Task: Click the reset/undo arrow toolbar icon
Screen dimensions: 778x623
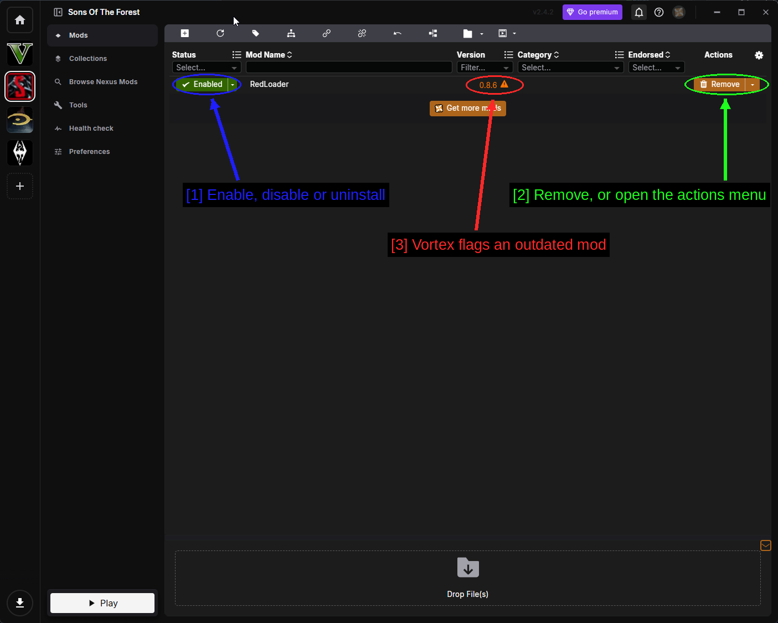Action: [x=398, y=33]
